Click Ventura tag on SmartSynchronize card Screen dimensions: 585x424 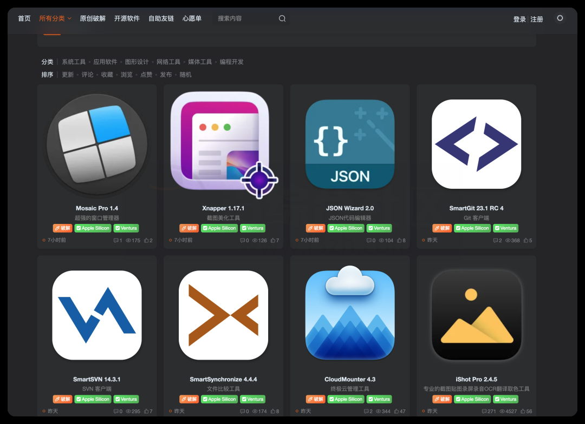pyautogui.click(x=252, y=399)
